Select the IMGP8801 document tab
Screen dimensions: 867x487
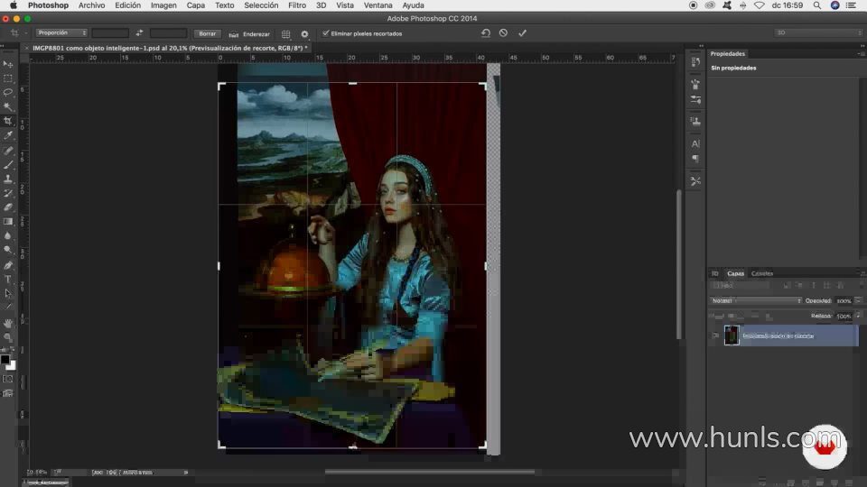(170, 48)
